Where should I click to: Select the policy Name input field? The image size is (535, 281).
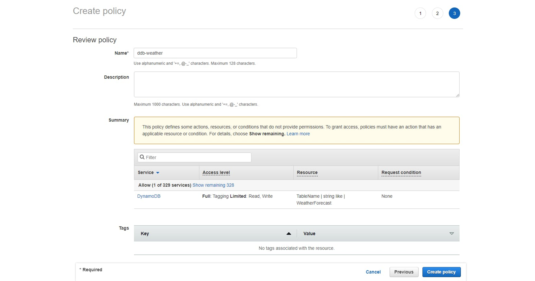click(215, 53)
